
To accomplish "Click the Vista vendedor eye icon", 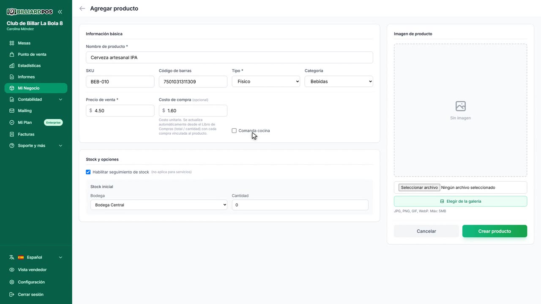I will click(x=12, y=270).
